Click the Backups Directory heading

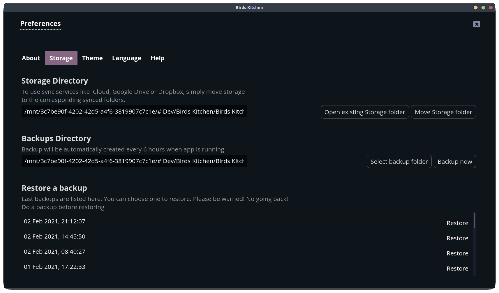pos(56,138)
